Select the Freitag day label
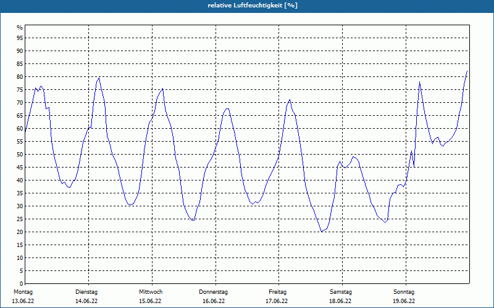 click(x=277, y=292)
